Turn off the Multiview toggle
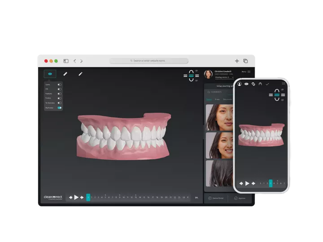This screenshot has width=323, height=242. [59, 108]
